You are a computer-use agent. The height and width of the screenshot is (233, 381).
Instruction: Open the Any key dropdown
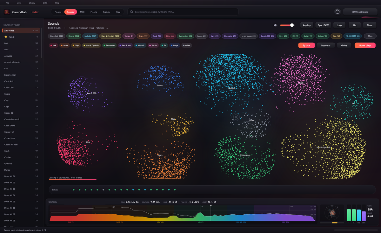[307, 25]
